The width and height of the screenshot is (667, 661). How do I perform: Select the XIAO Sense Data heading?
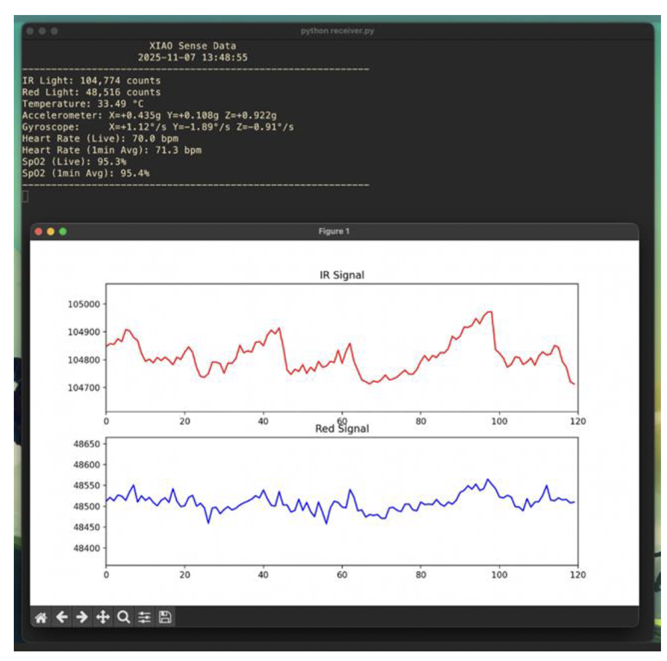pyautogui.click(x=193, y=46)
